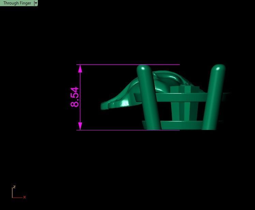Pick the vertical magenta dimension line

[x=80, y=97]
